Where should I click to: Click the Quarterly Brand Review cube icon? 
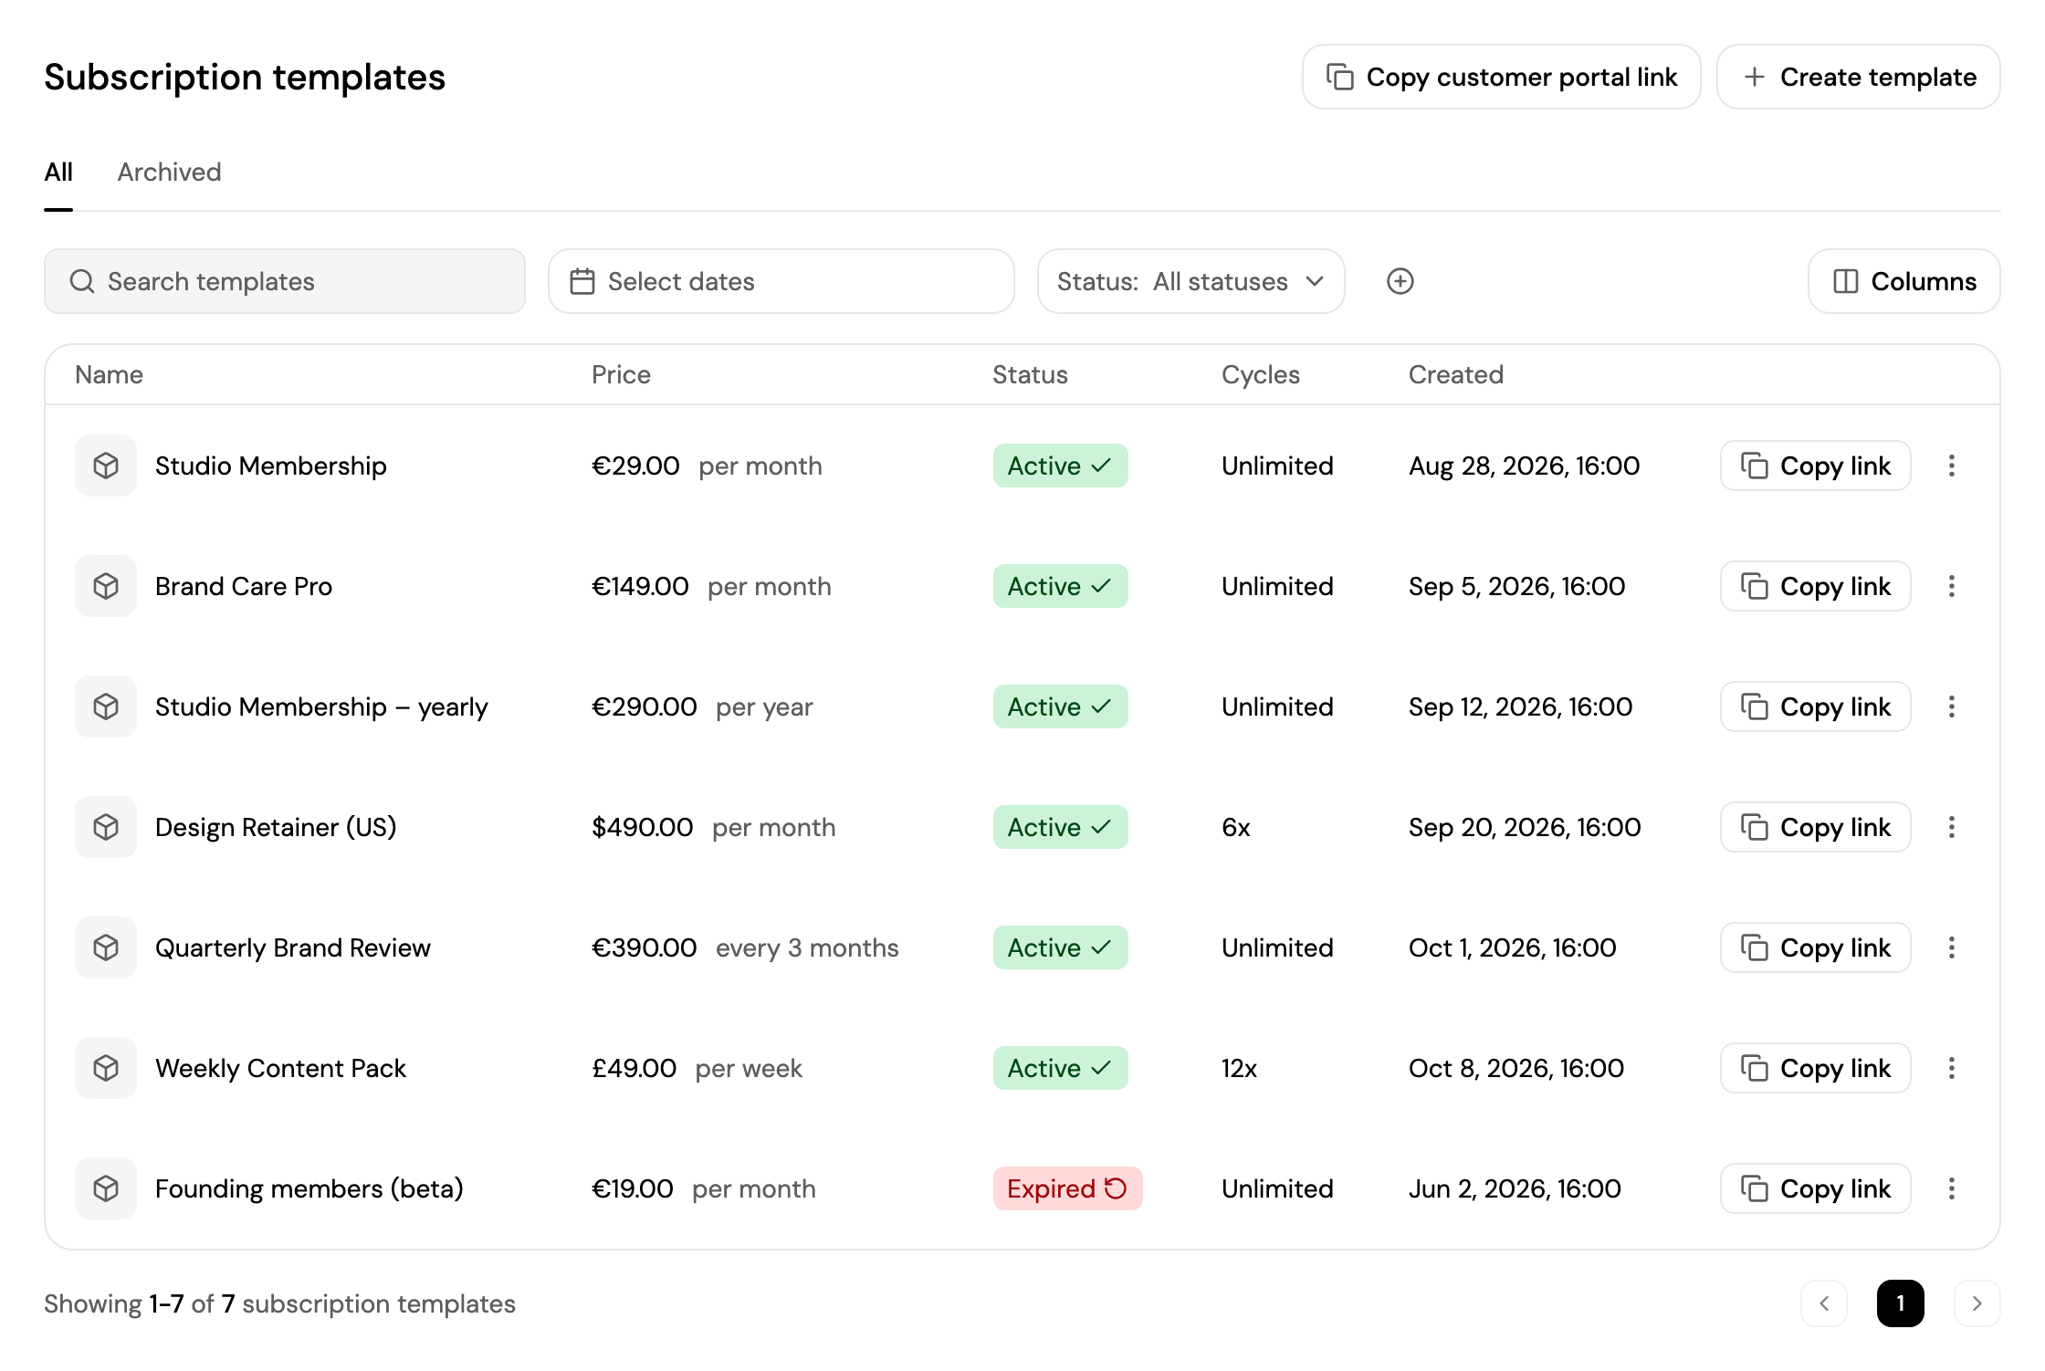(106, 947)
